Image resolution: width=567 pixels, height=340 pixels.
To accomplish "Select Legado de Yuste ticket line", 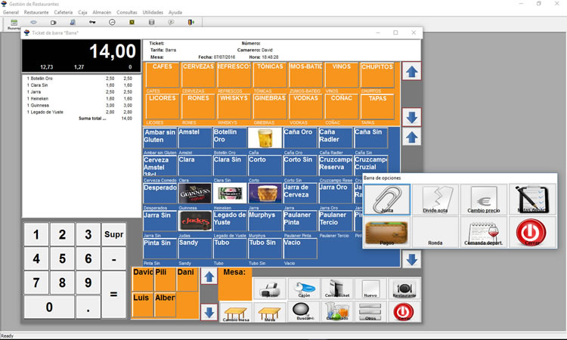I will (x=79, y=112).
